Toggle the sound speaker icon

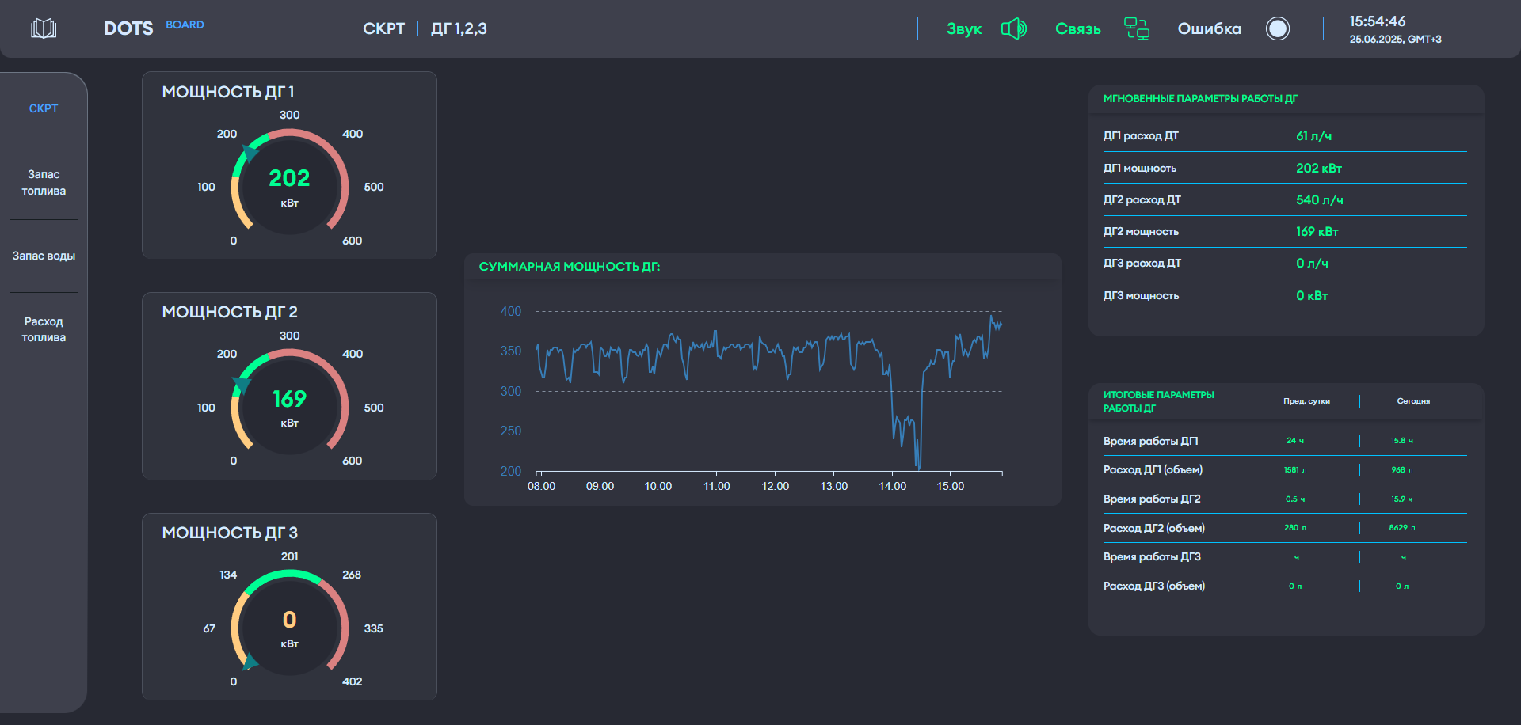pyautogui.click(x=1013, y=29)
